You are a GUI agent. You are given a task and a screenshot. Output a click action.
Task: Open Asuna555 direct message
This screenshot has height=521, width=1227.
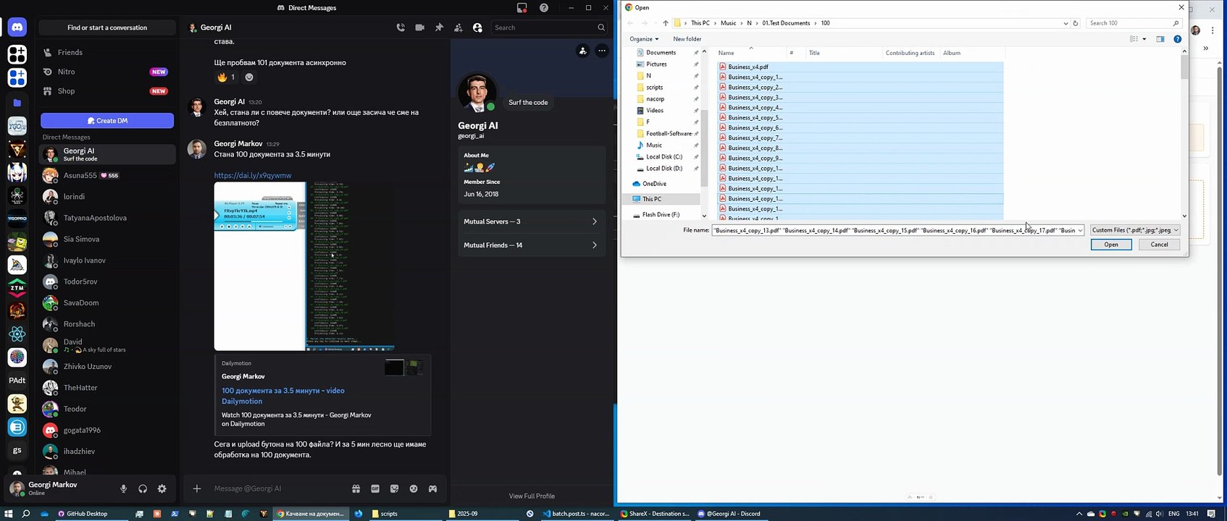coord(107,176)
